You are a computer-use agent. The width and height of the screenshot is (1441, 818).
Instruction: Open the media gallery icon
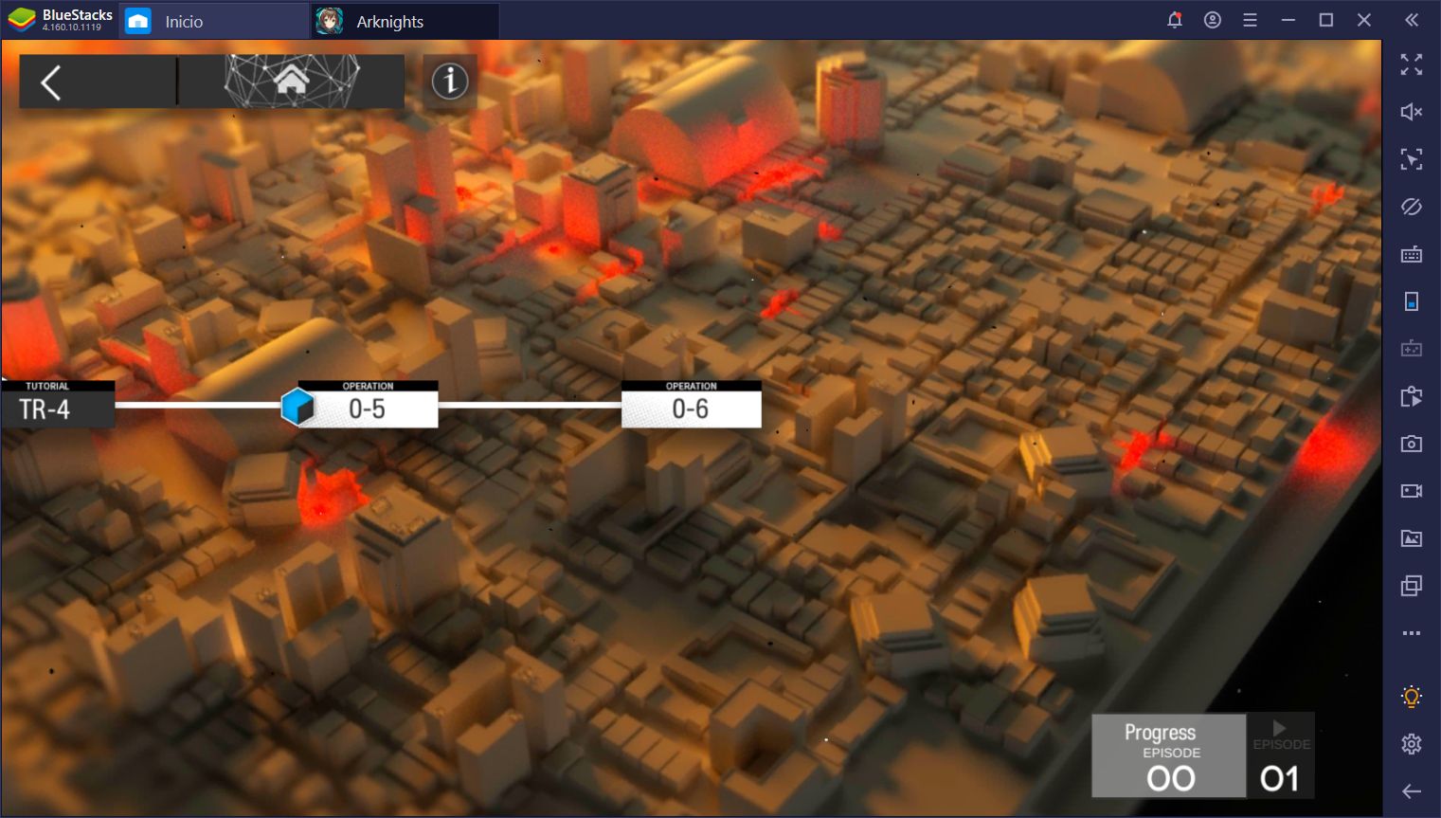(x=1412, y=538)
